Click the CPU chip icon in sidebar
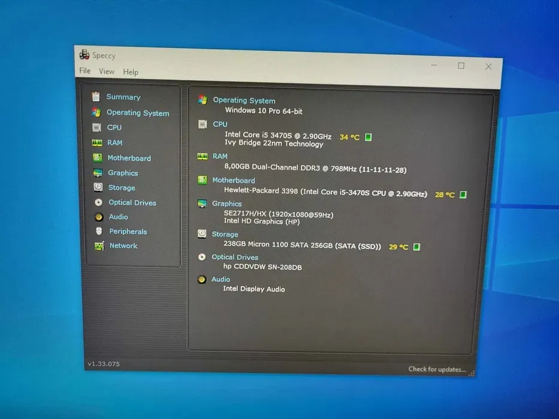 click(x=96, y=127)
